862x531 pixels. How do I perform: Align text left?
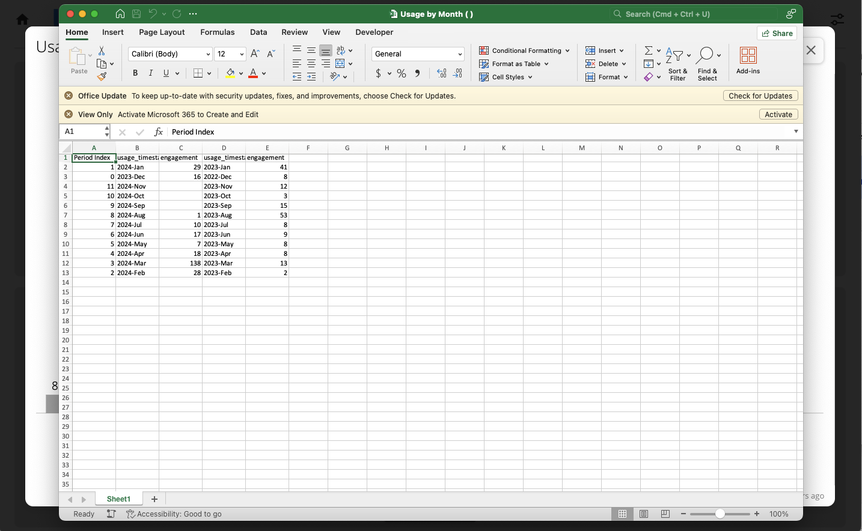[297, 64]
